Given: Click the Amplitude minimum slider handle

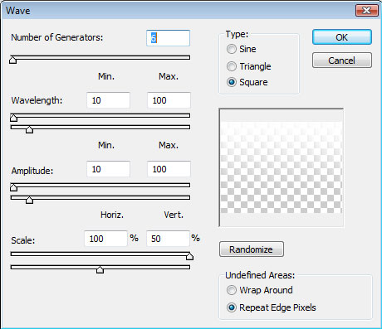Looking at the screenshot, I should (13, 187).
